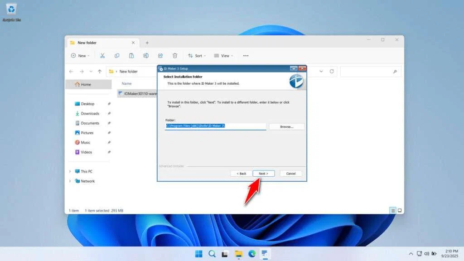Select the Rename icon in the toolbar
Viewport: 464px width, 261px height.
pos(146,55)
